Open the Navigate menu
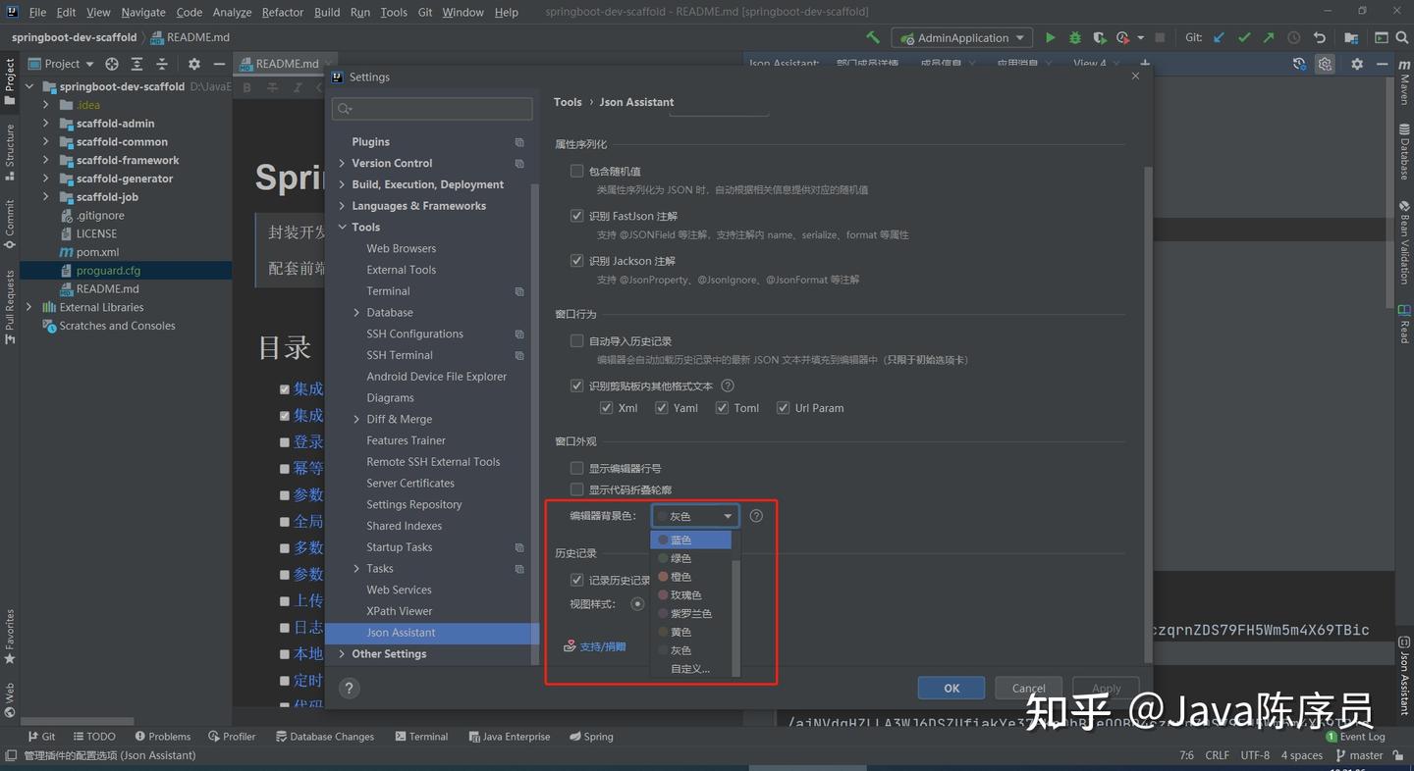 click(142, 12)
